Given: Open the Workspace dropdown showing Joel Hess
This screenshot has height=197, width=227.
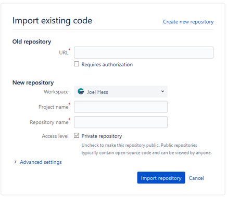Looking at the screenshot, I should coord(121,92).
